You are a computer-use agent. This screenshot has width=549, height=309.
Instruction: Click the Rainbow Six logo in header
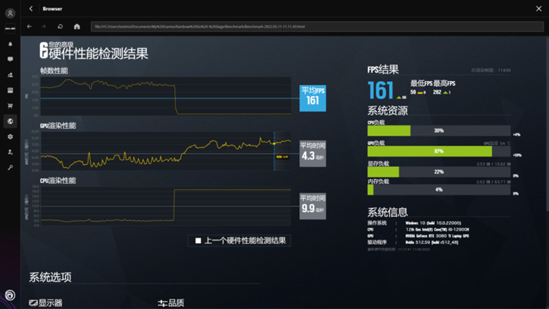click(43, 50)
